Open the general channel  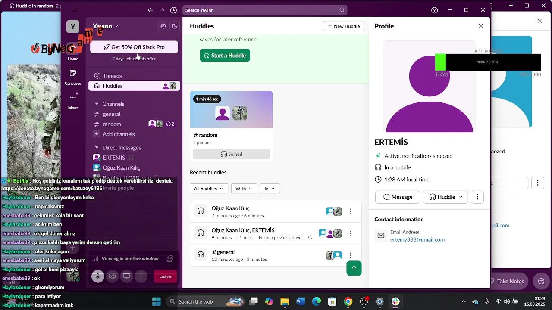coord(134,114)
